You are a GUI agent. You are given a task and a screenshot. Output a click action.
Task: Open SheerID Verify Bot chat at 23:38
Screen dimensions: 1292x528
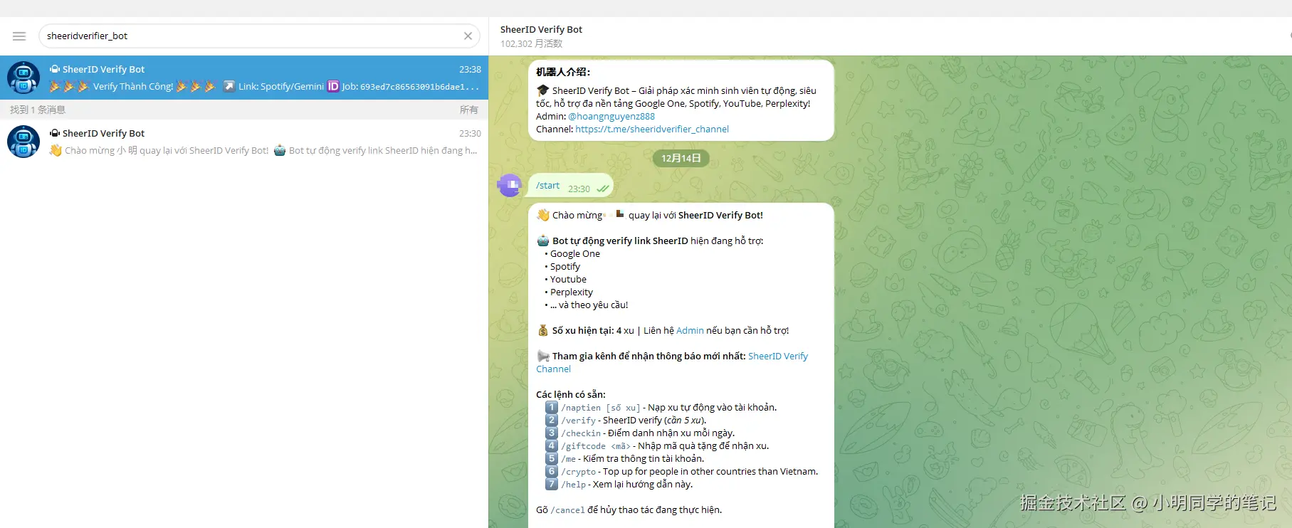(244, 78)
